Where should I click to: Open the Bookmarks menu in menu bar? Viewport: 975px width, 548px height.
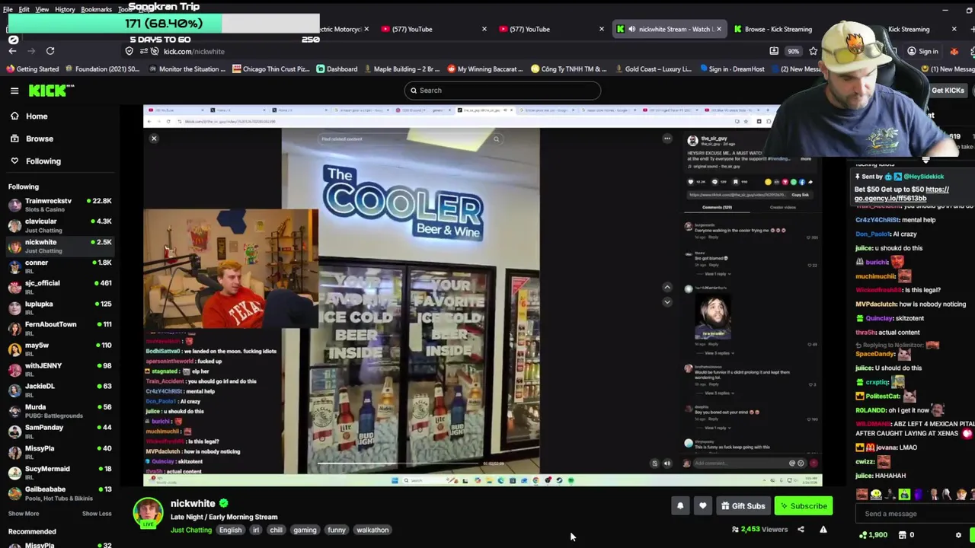[x=96, y=9]
